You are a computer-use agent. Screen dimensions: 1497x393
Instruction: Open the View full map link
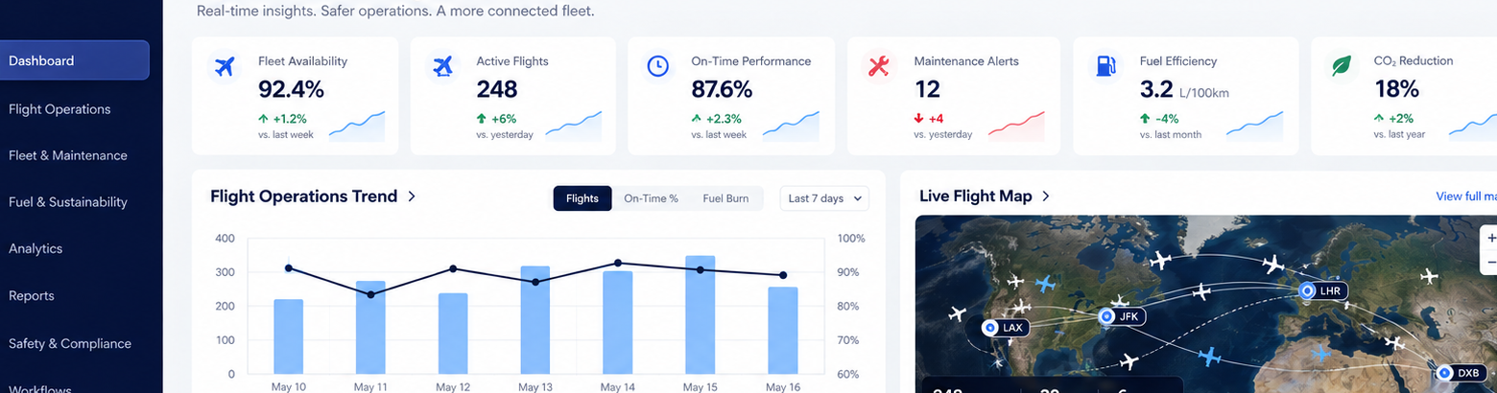click(x=1466, y=196)
